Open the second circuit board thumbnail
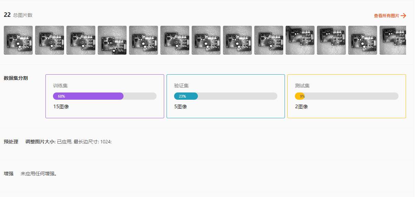 click(50, 40)
